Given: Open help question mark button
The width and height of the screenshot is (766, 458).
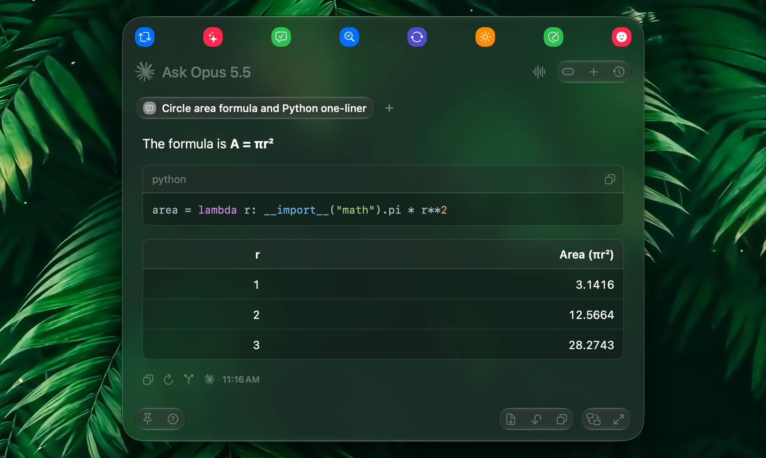Looking at the screenshot, I should pyautogui.click(x=173, y=419).
